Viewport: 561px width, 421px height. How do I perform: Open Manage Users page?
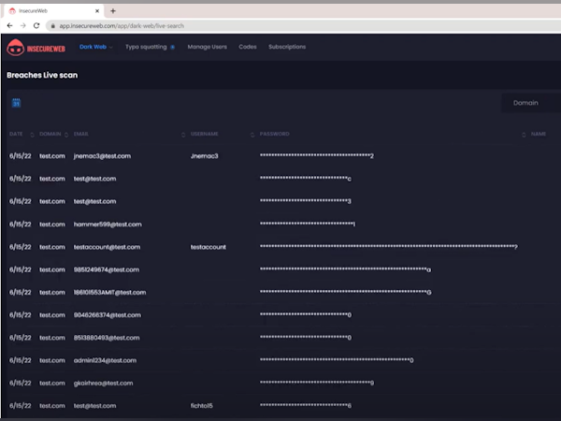click(208, 47)
